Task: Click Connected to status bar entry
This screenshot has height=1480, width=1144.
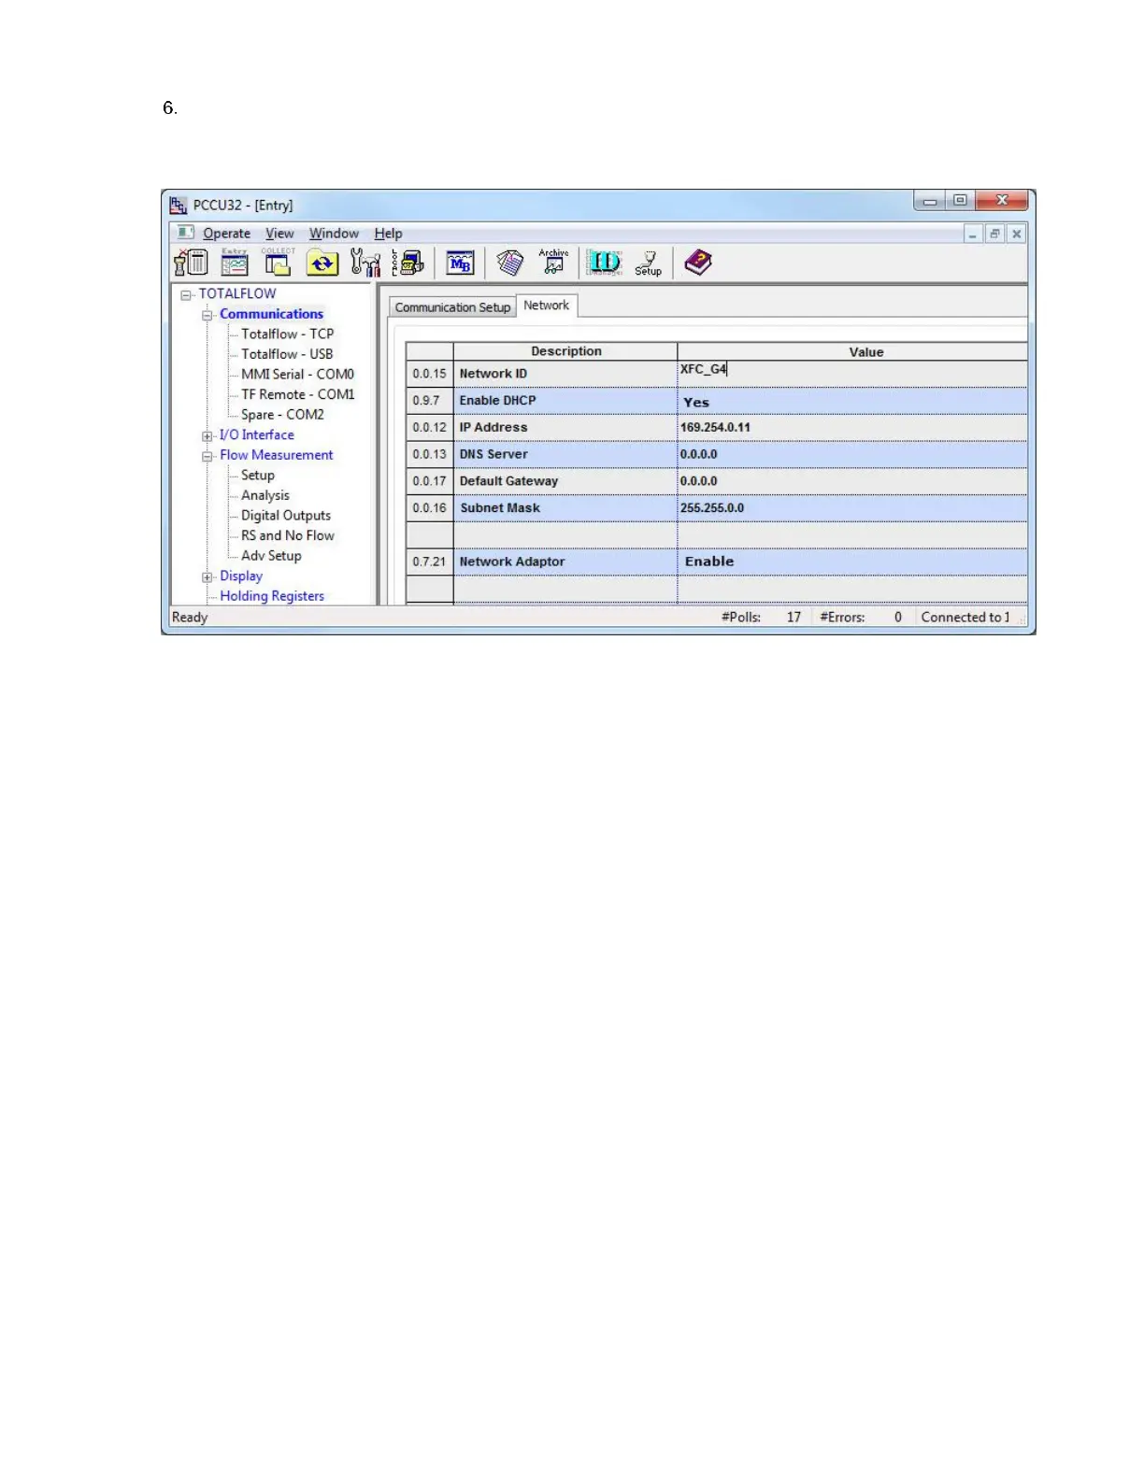Action: click(965, 617)
